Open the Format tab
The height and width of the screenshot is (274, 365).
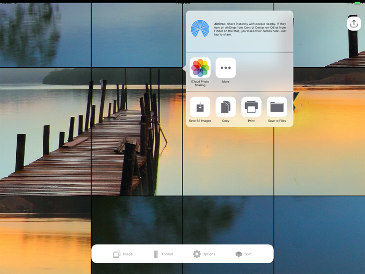[x=163, y=254]
